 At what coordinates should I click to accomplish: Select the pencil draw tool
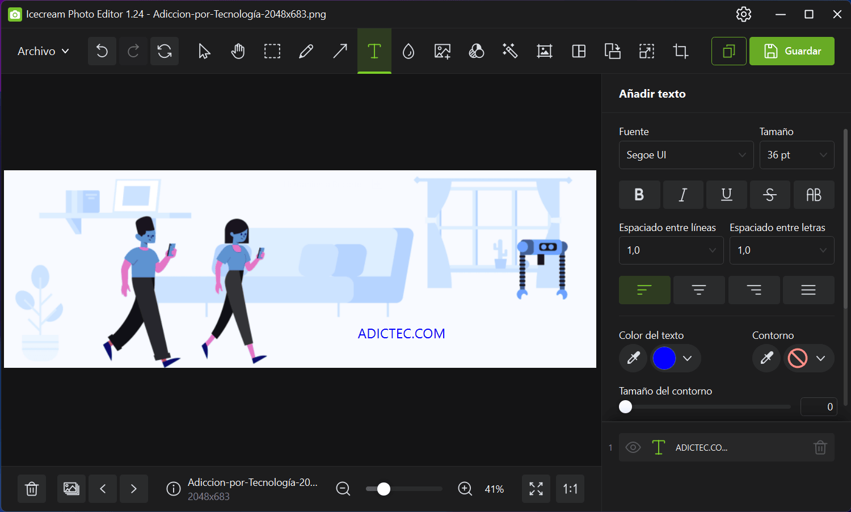tap(306, 51)
